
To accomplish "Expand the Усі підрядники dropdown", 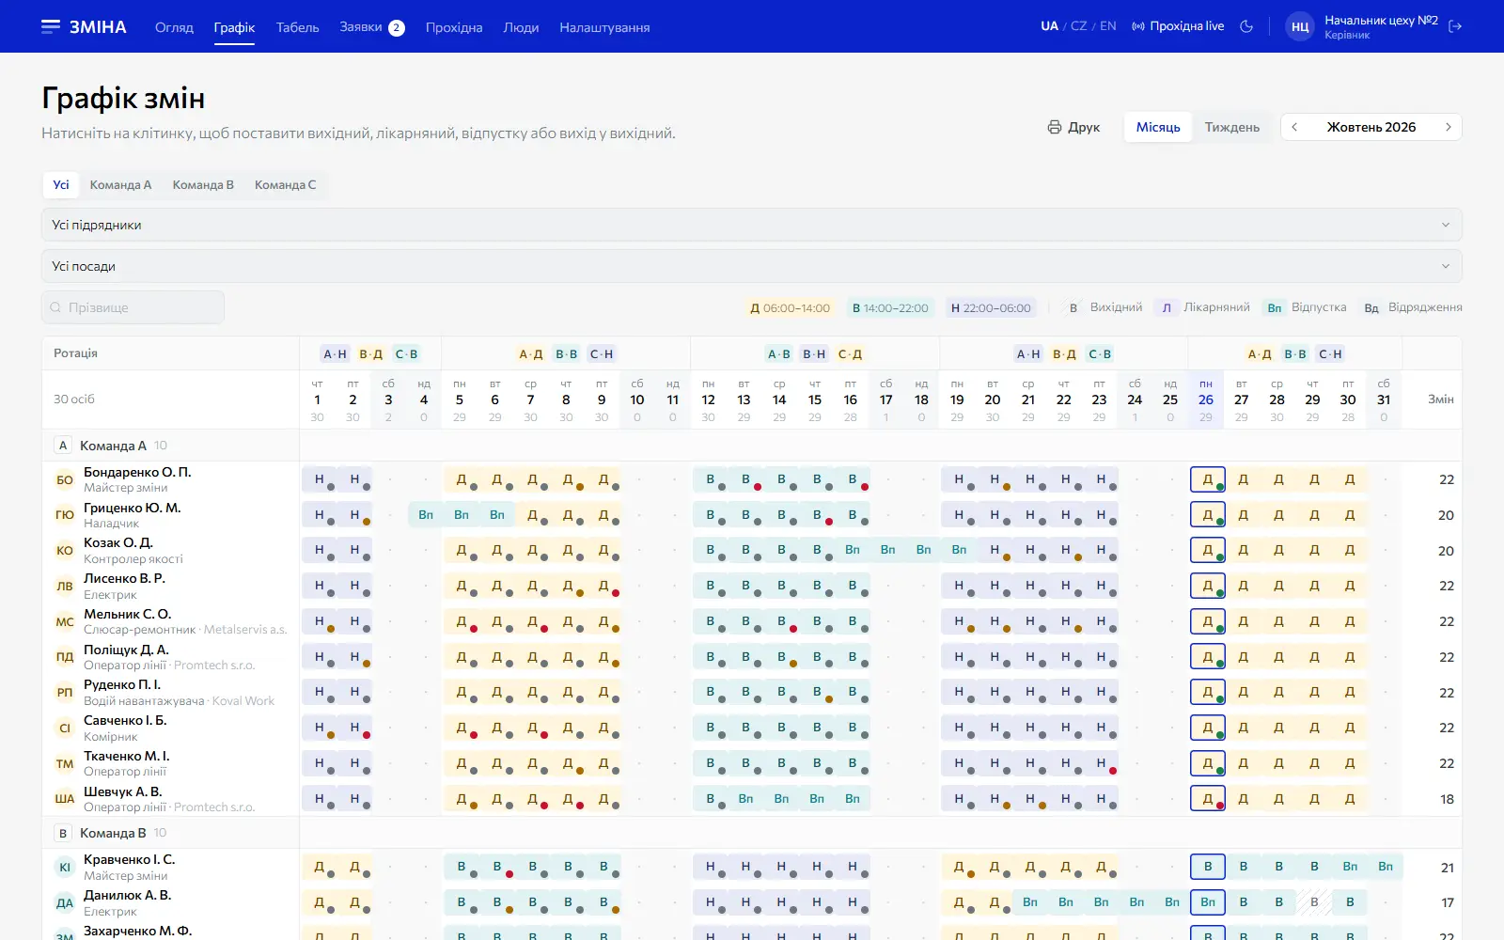I will coord(752,225).
